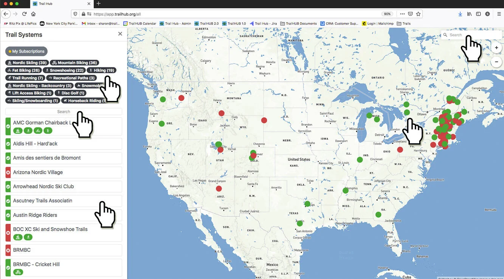The image size is (504, 279).
Task: Go to browser home page
Action: pyautogui.click(x=33, y=14)
